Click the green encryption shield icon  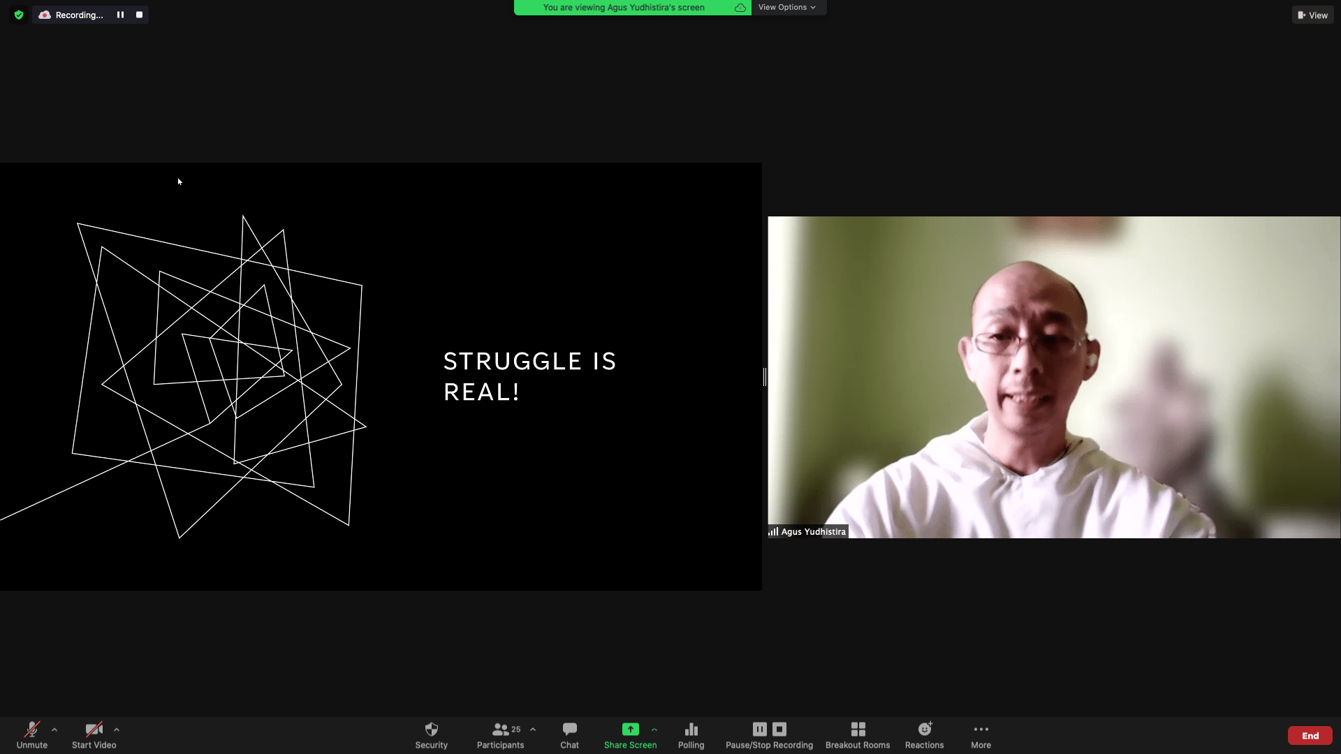pyautogui.click(x=19, y=15)
